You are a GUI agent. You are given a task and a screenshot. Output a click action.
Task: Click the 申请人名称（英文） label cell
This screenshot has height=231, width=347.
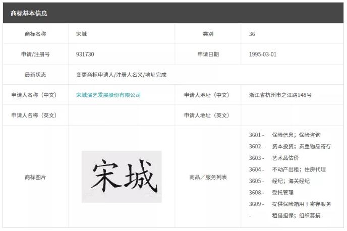click(35, 115)
